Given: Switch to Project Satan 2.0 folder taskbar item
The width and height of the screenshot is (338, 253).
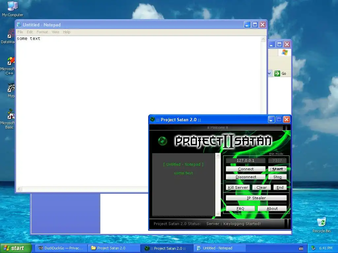Looking at the screenshot, I should tap(114, 248).
